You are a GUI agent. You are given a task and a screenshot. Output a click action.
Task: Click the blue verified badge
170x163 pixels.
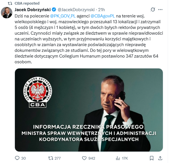[54, 10]
